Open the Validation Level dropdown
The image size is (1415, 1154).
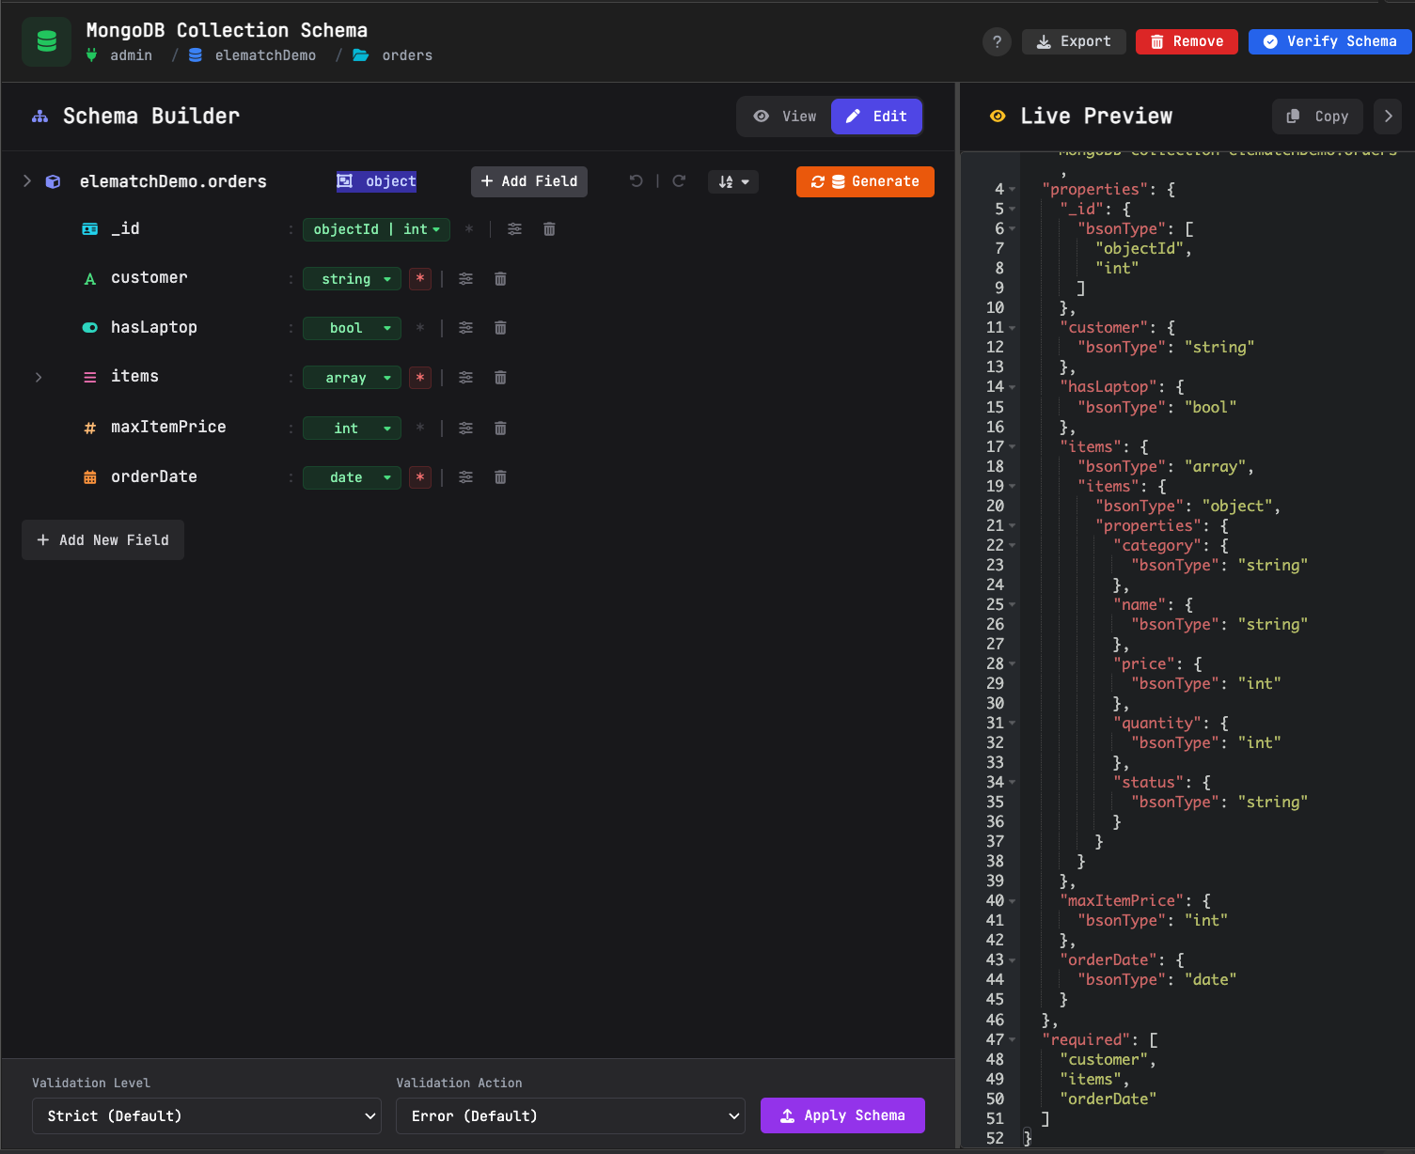(206, 1115)
